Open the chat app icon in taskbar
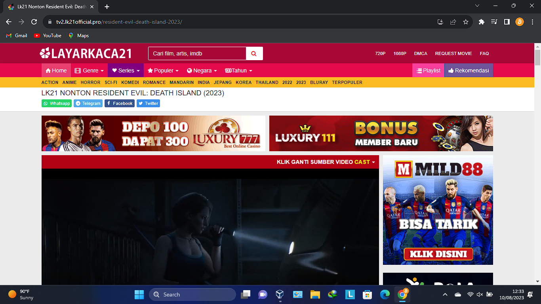This screenshot has width=541, height=304. coord(263,294)
